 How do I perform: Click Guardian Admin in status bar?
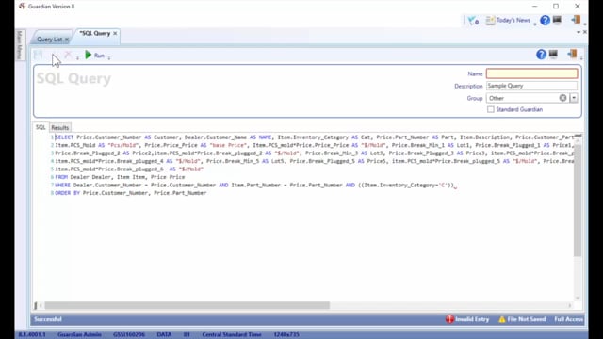pyautogui.click(x=79, y=335)
